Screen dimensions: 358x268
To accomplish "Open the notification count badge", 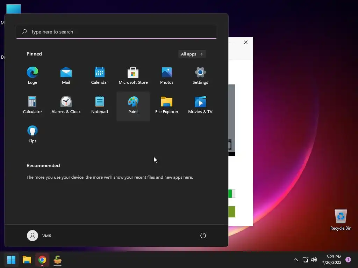I will click(348, 260).
